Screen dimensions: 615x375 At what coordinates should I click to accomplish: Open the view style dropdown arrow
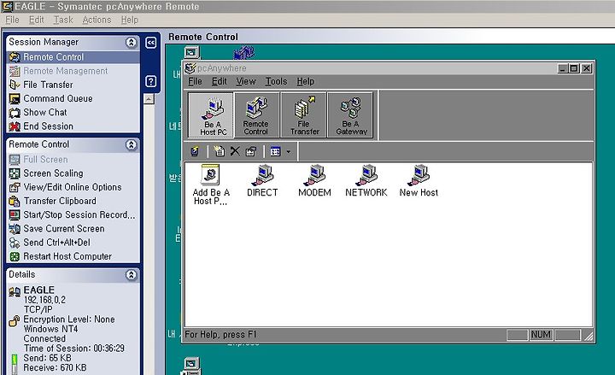[x=289, y=151]
